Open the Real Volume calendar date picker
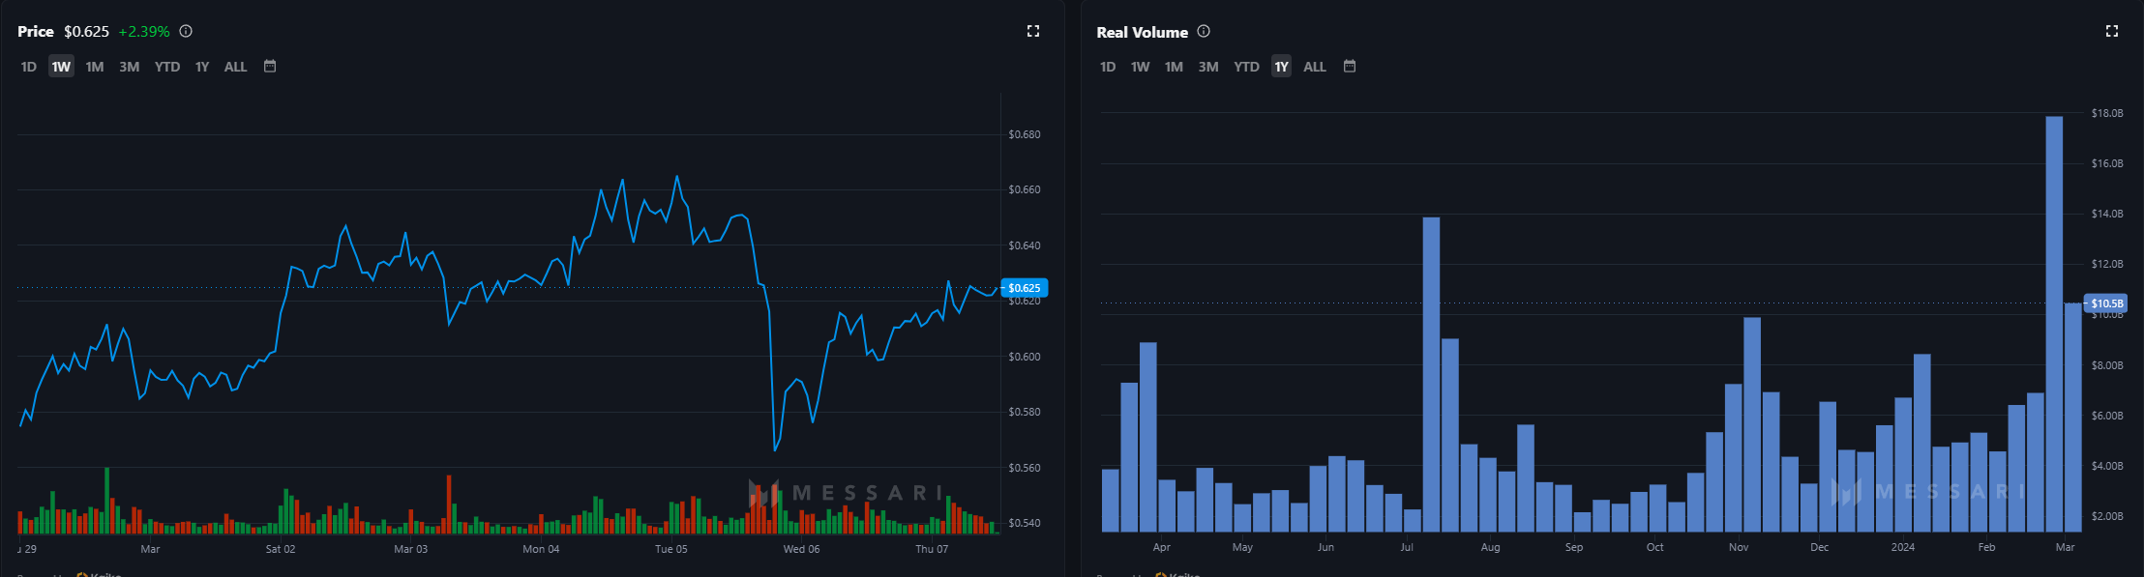 (x=1350, y=67)
